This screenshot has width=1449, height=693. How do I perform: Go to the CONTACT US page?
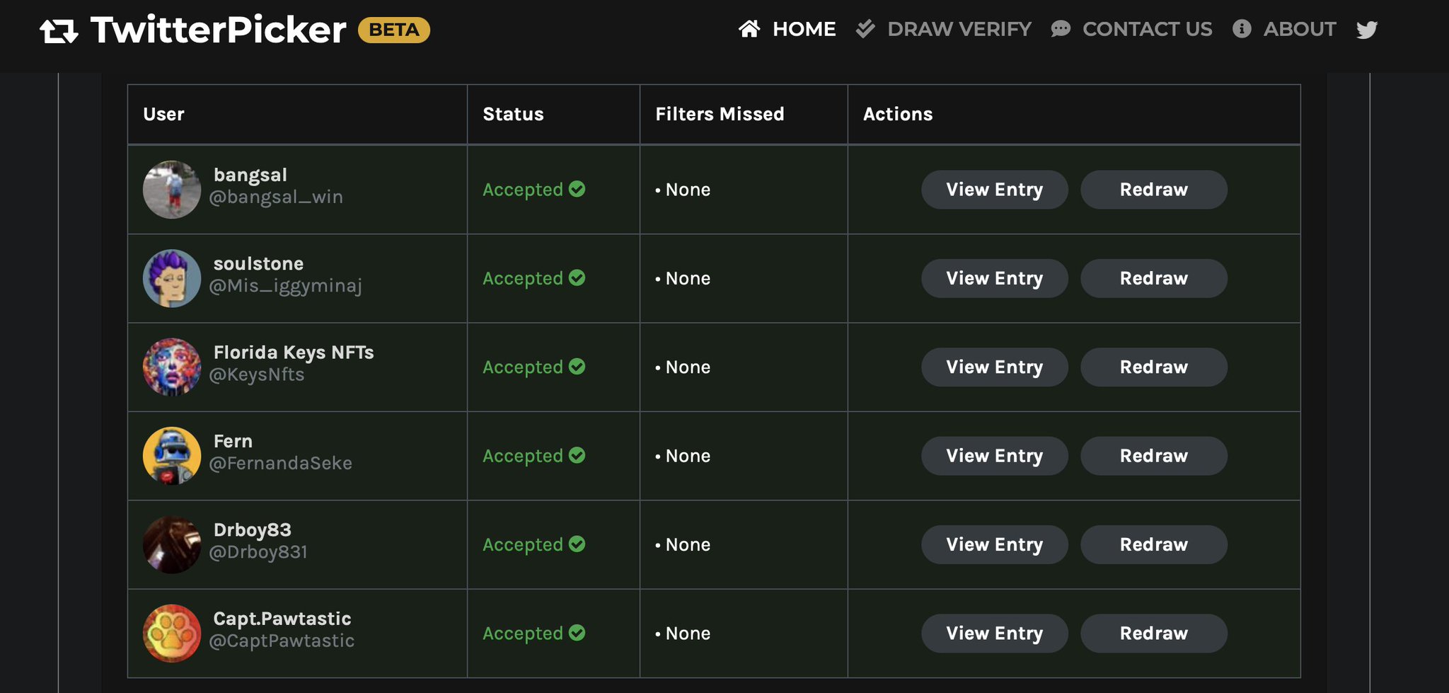1147,29
